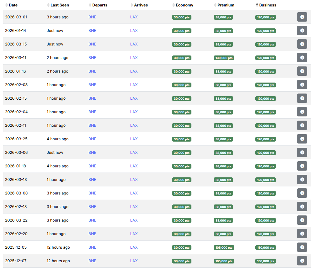Sort by the Last Seen column
Viewport: 316px width, 268px height.
(59, 5)
